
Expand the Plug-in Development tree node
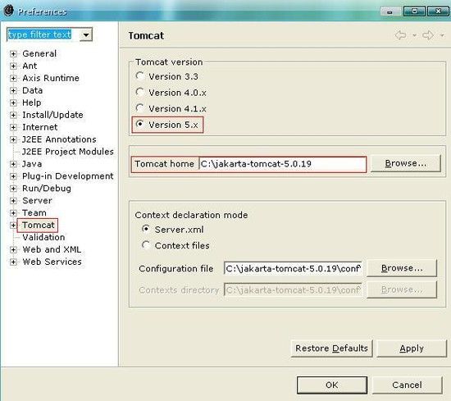pyautogui.click(x=13, y=176)
